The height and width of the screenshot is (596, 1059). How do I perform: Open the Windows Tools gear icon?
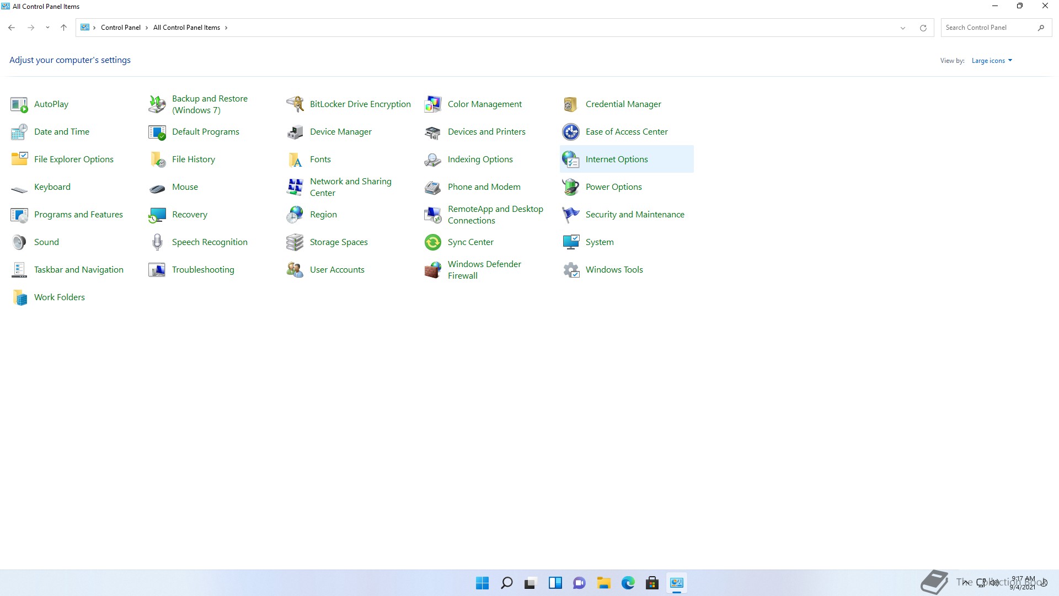pyautogui.click(x=571, y=270)
